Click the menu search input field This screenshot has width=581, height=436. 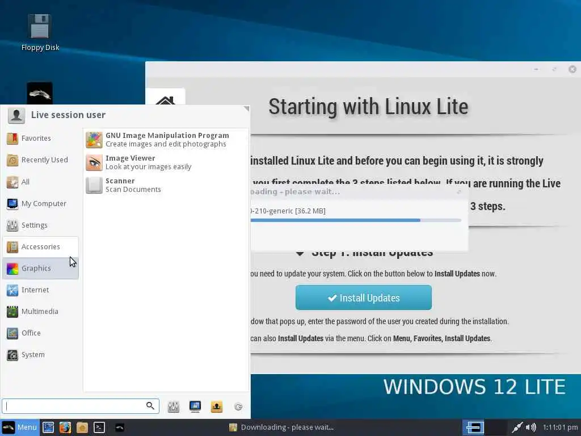81,406
